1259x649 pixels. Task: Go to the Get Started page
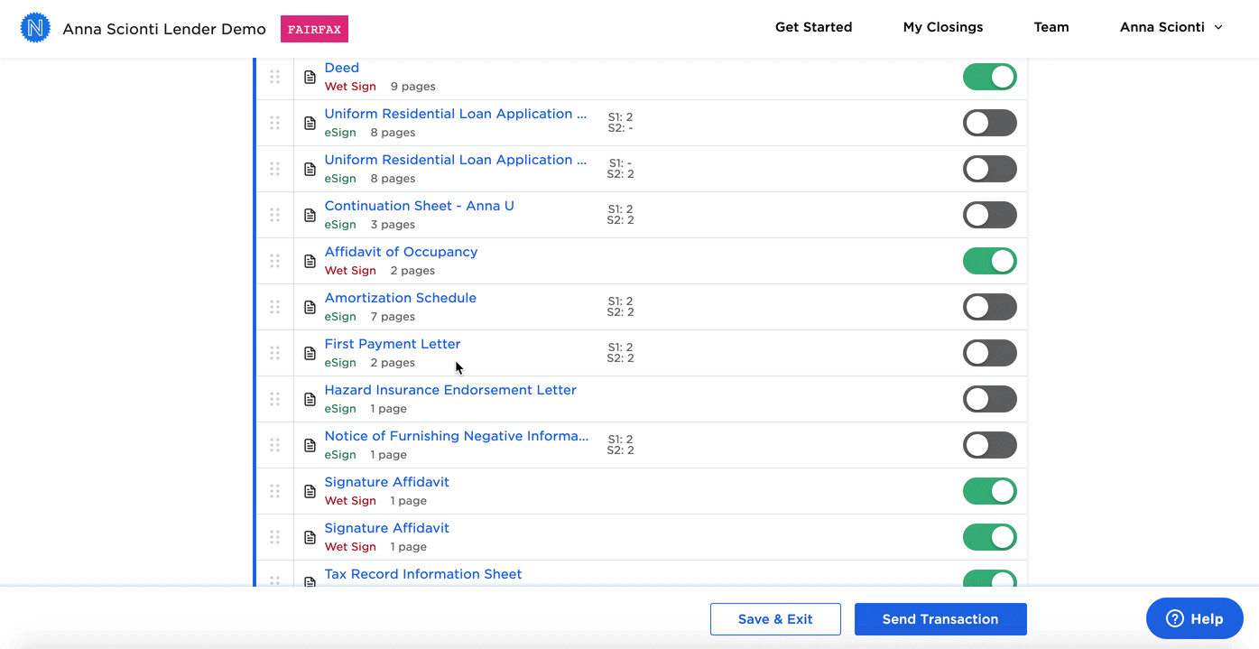pyautogui.click(x=813, y=27)
